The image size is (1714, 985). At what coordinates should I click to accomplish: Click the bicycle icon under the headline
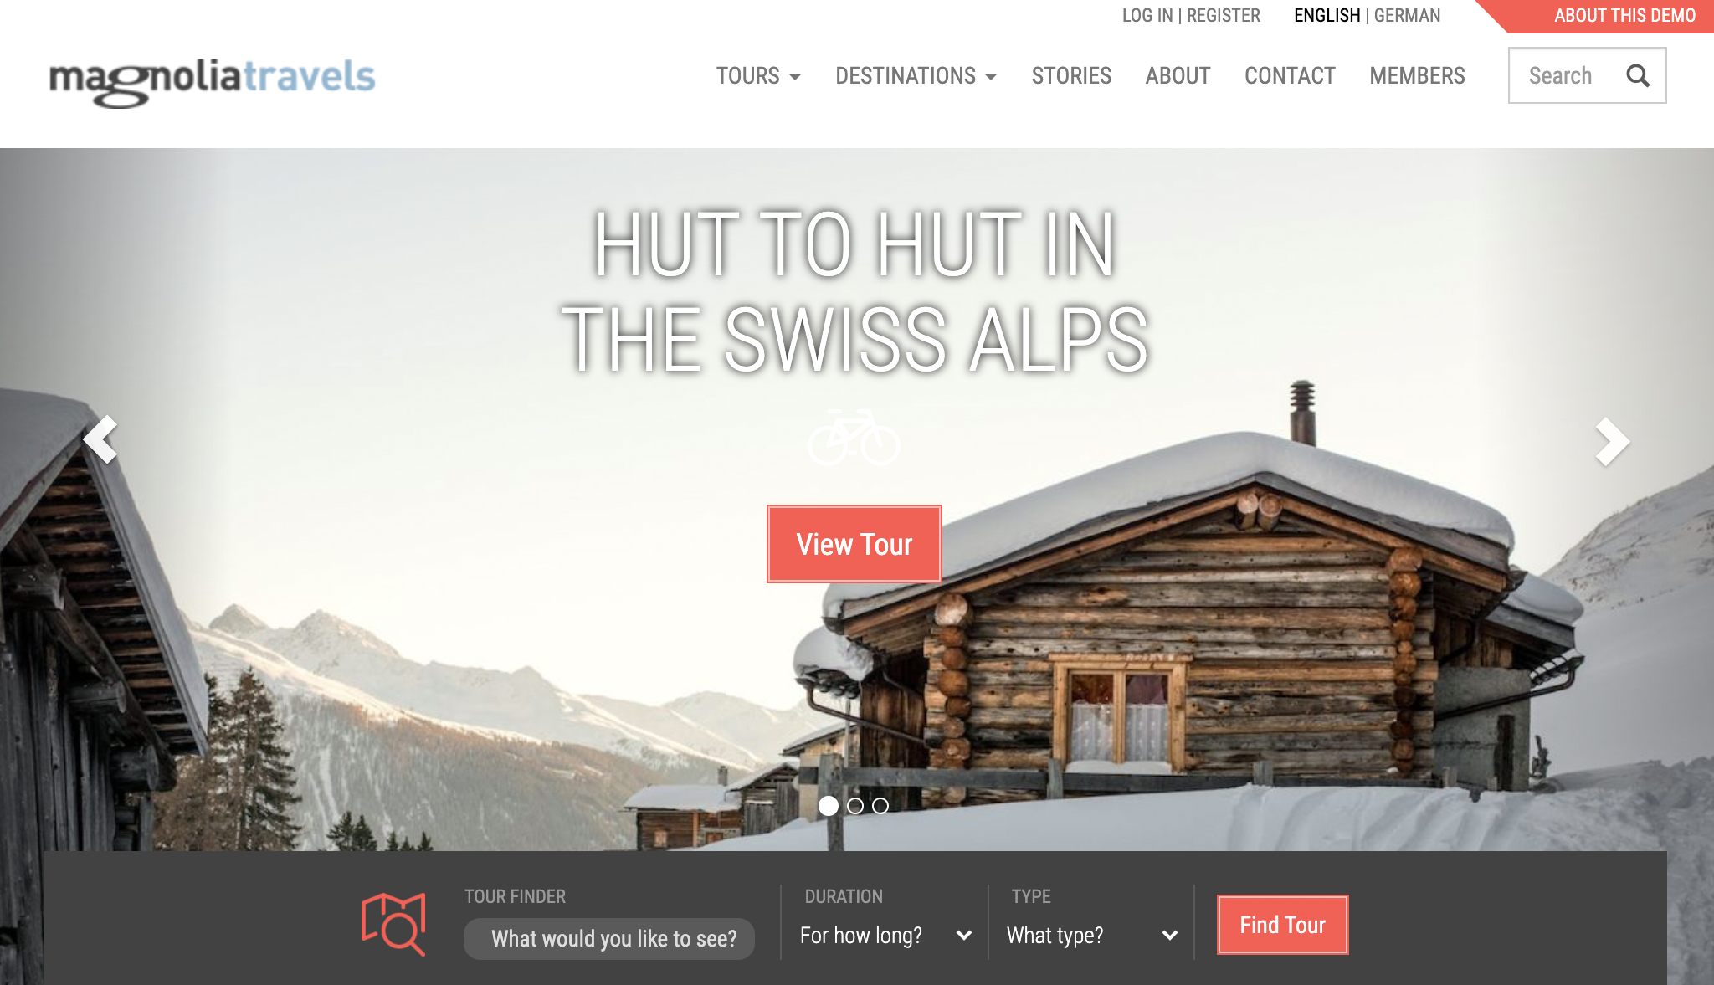click(854, 437)
